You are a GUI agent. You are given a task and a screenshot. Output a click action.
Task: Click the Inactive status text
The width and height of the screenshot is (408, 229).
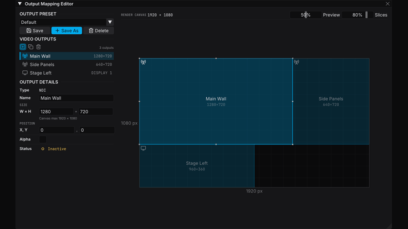[x=57, y=149]
